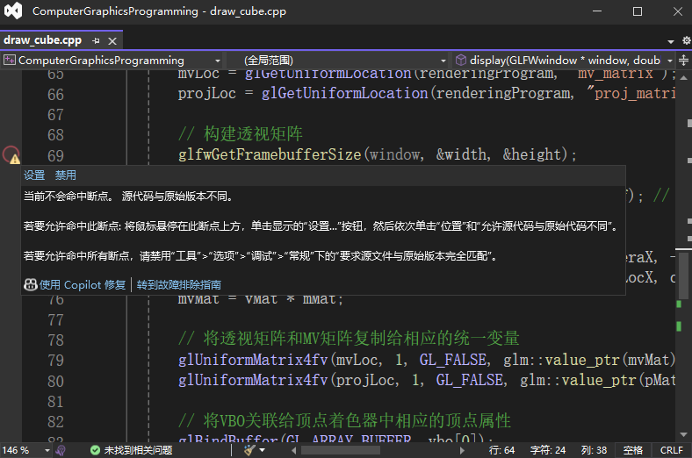Open the tab settings gear icon
Screen dimensions: 692x458
coord(686,40)
